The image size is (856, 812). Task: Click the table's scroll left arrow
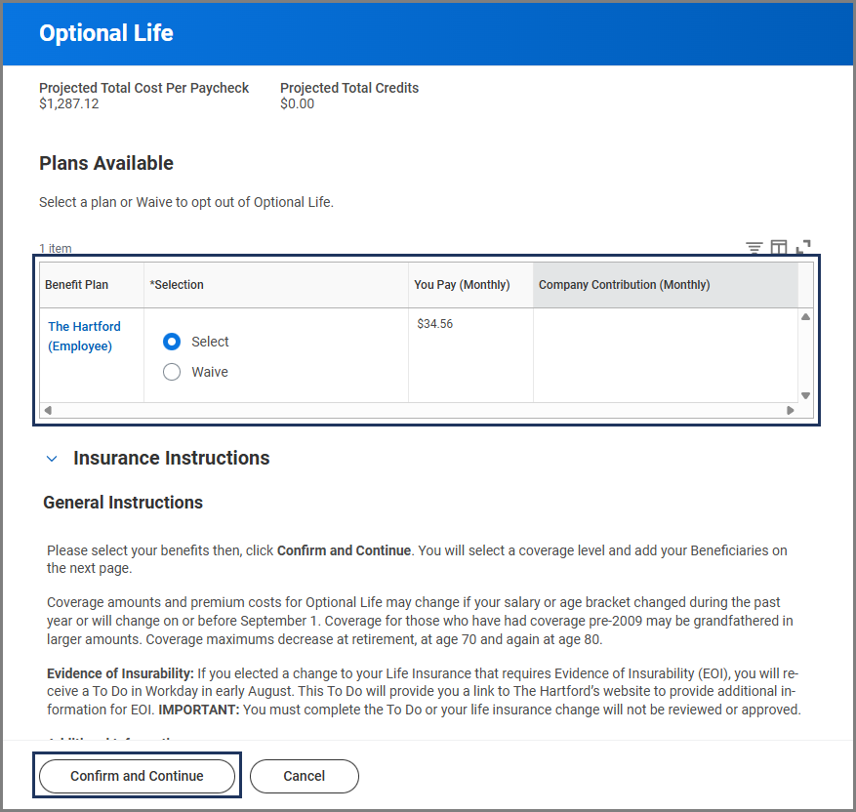click(47, 411)
